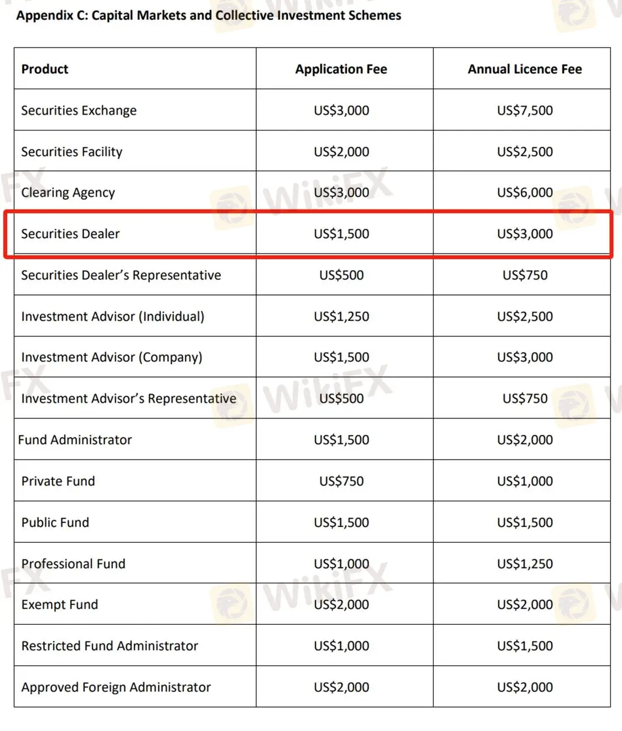The image size is (622, 731).
Task: Click the Application Fee column header
Action: 341,69
